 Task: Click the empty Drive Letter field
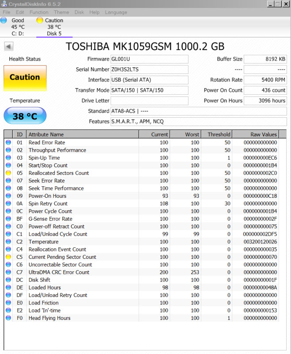click(x=149, y=101)
